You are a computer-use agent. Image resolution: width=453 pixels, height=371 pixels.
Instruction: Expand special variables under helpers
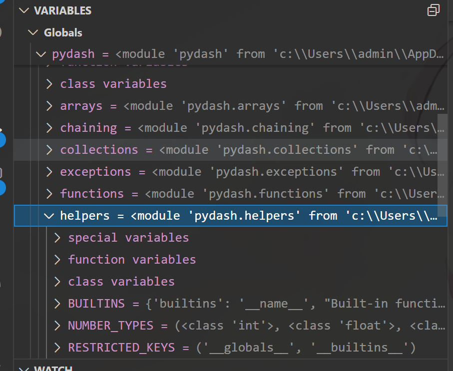[x=57, y=238]
